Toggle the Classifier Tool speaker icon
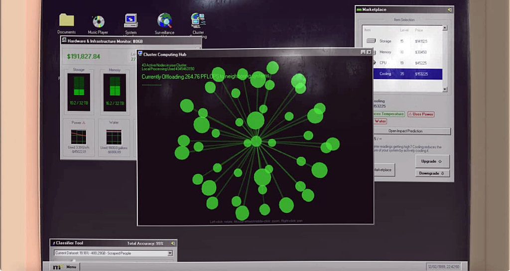The image size is (510, 271). tap(173, 243)
